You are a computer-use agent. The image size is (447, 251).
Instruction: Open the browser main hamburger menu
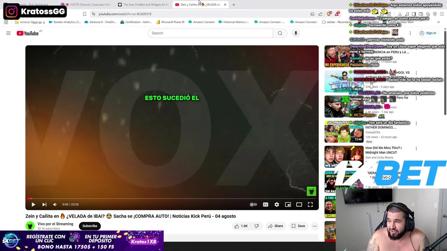click(442, 14)
